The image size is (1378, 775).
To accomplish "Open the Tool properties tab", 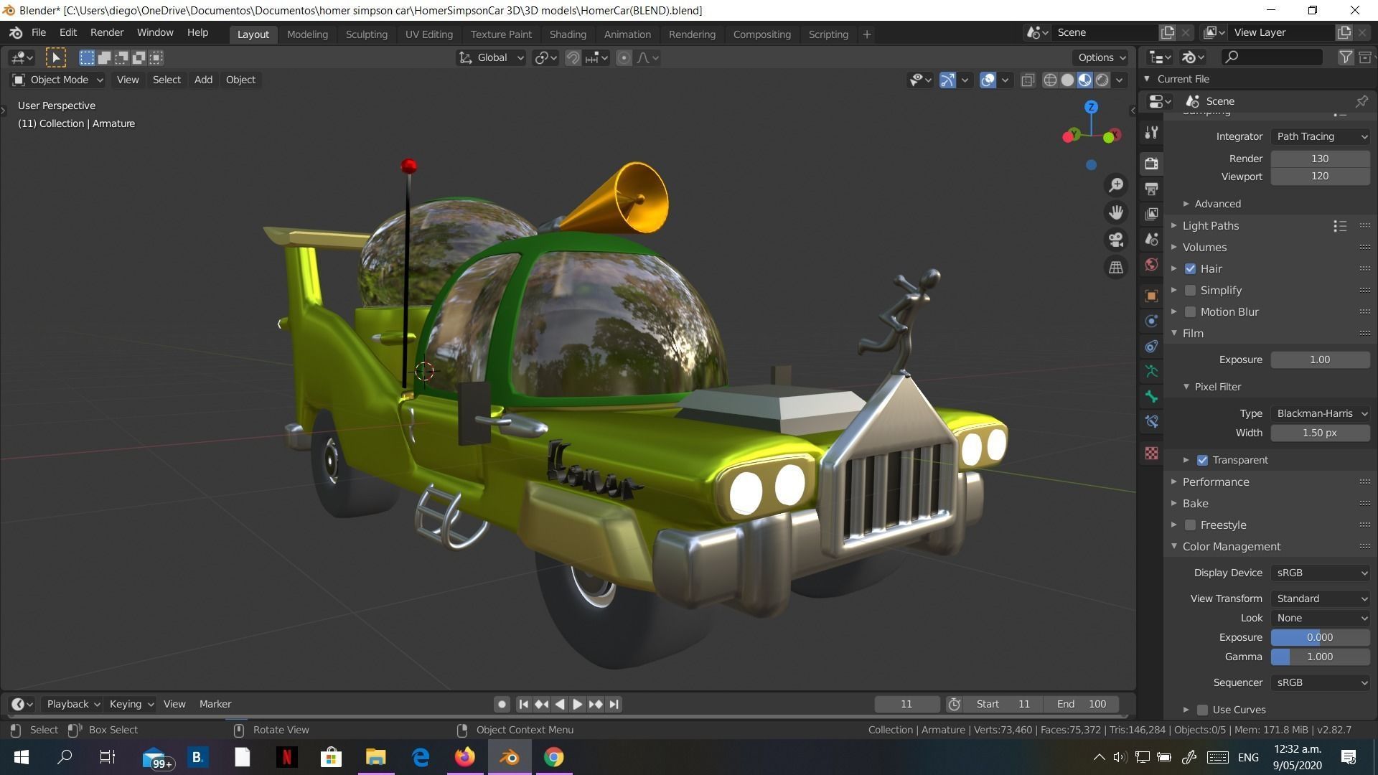I will tap(1151, 133).
